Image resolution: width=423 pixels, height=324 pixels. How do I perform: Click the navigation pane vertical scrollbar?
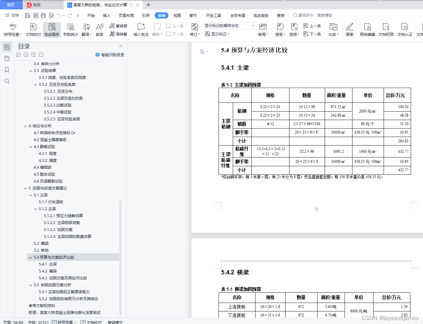pyautogui.click(x=120, y=258)
